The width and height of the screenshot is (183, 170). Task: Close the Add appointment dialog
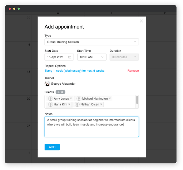pos(142,21)
